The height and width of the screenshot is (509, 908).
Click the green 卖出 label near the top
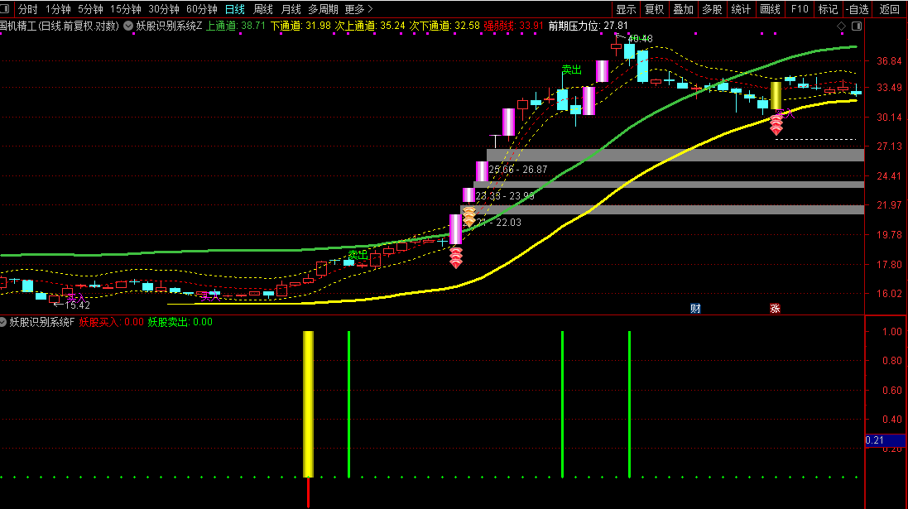572,70
